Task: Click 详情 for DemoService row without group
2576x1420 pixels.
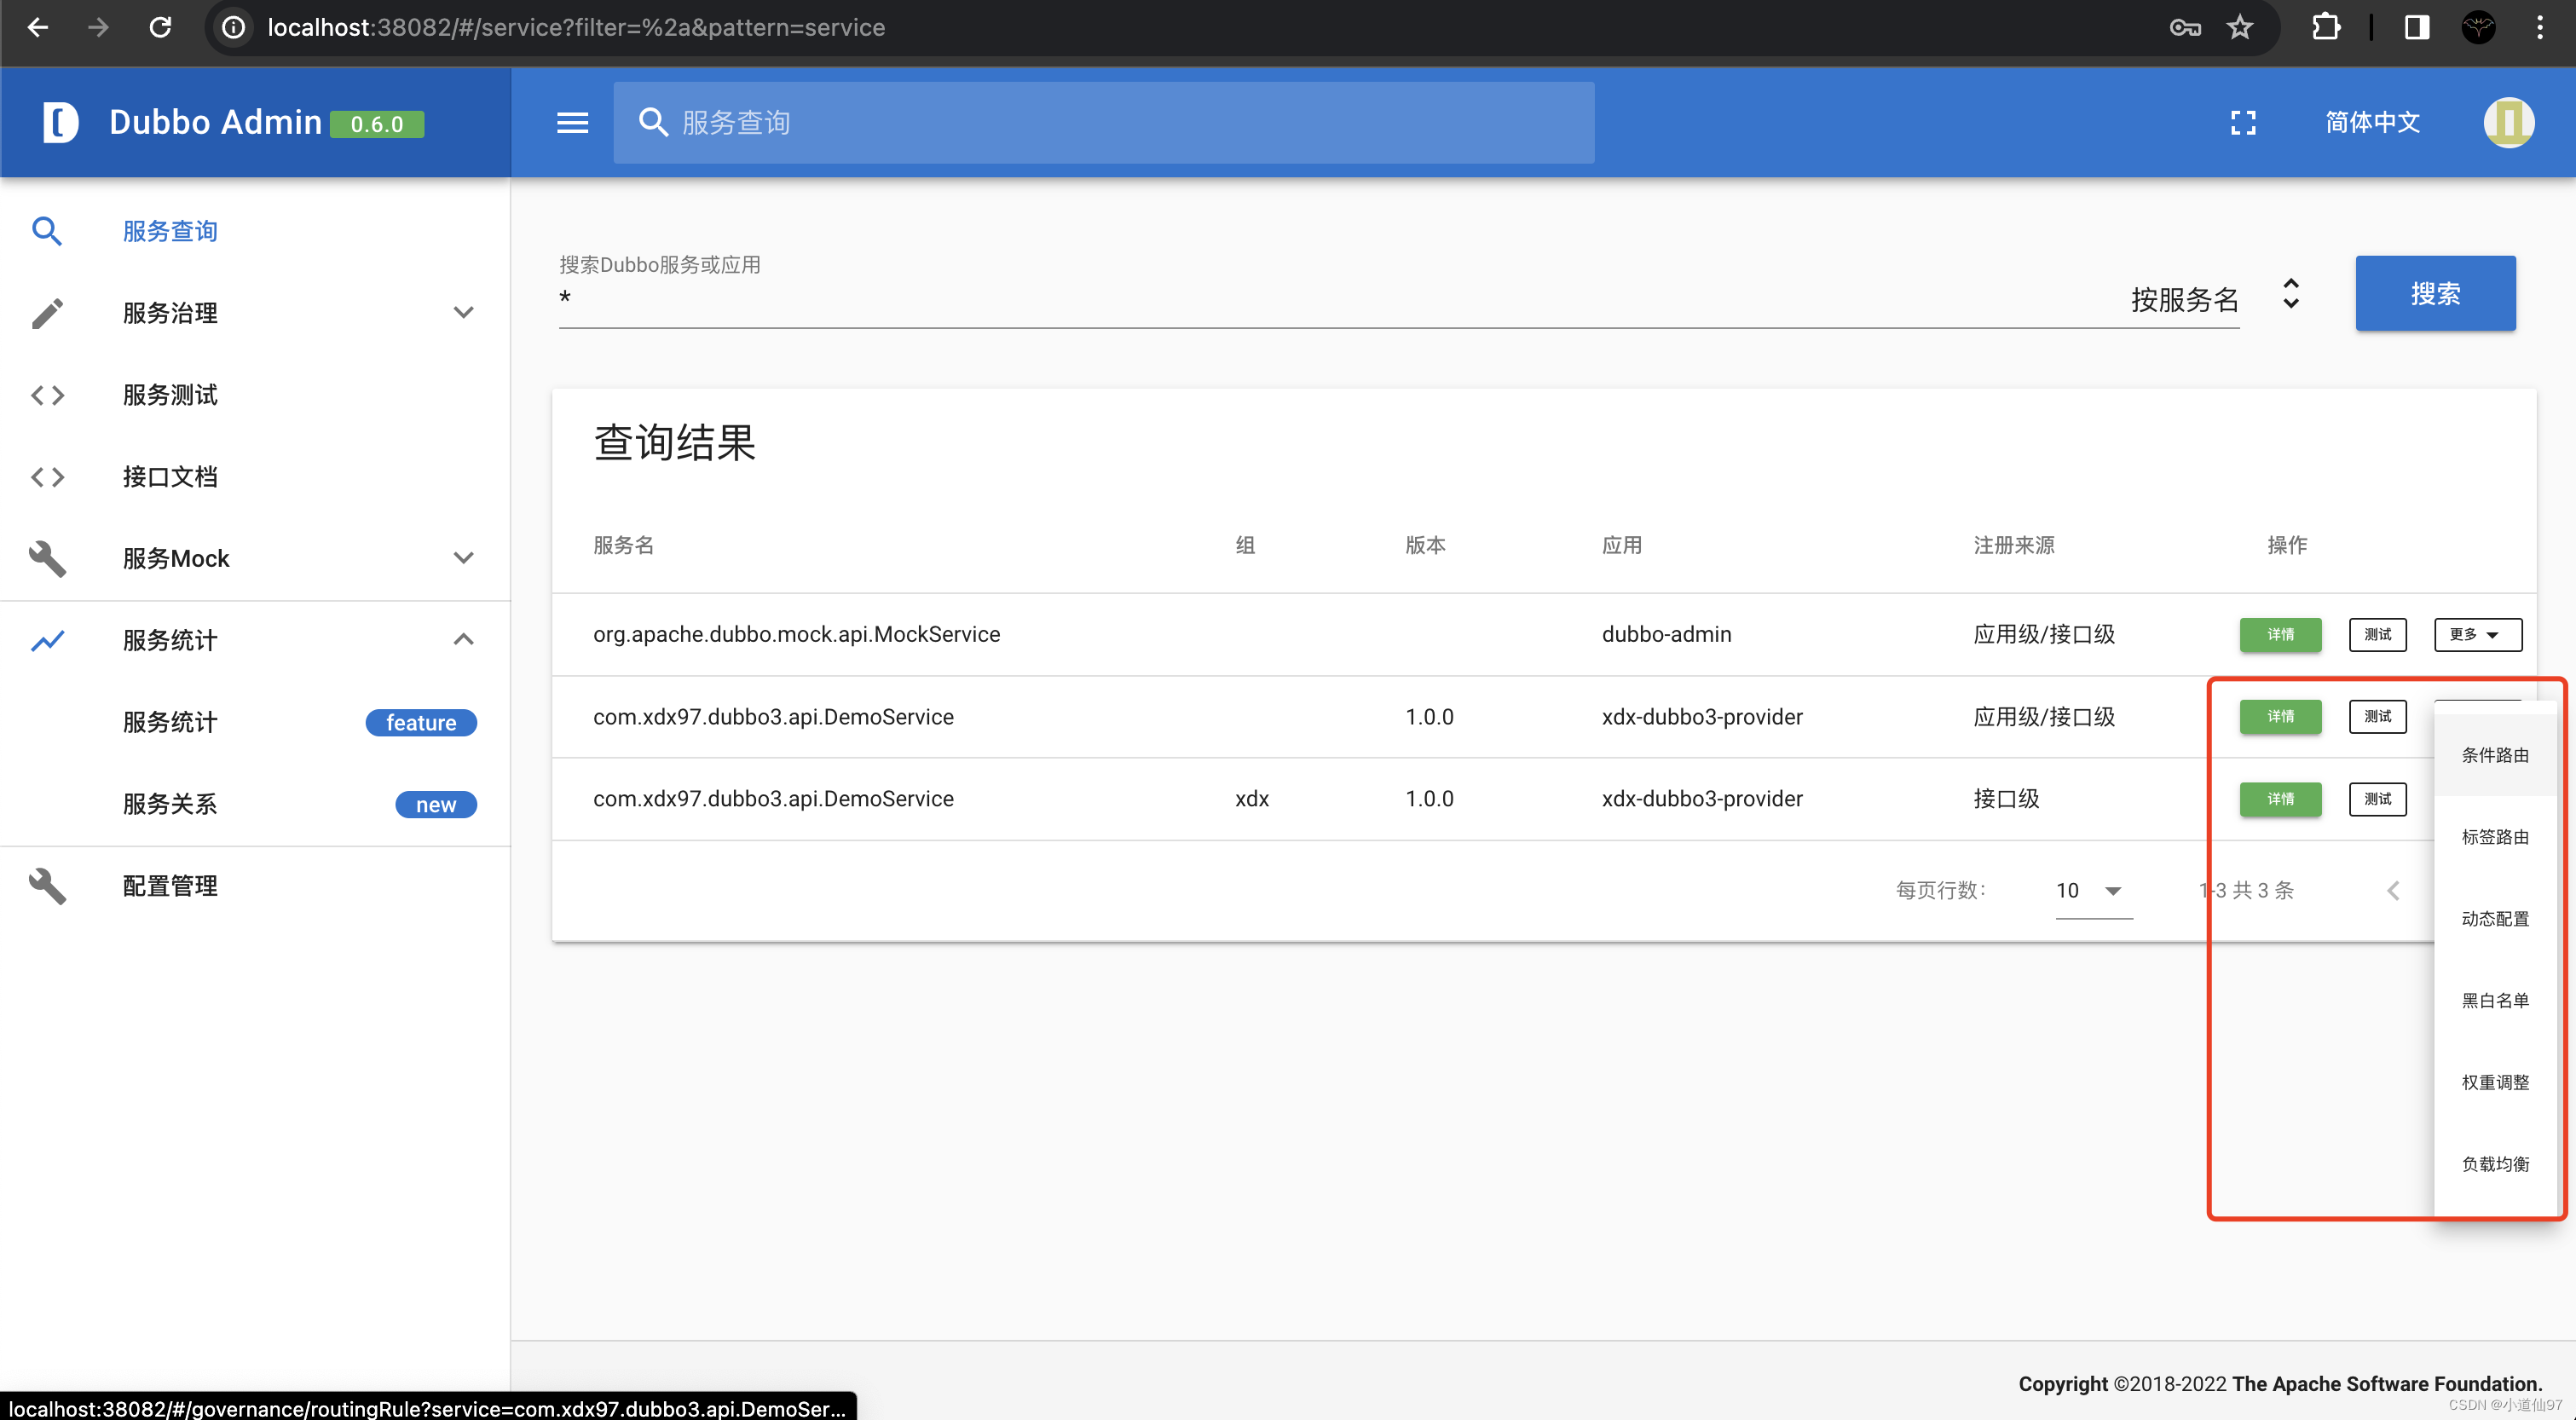Action: (2280, 716)
